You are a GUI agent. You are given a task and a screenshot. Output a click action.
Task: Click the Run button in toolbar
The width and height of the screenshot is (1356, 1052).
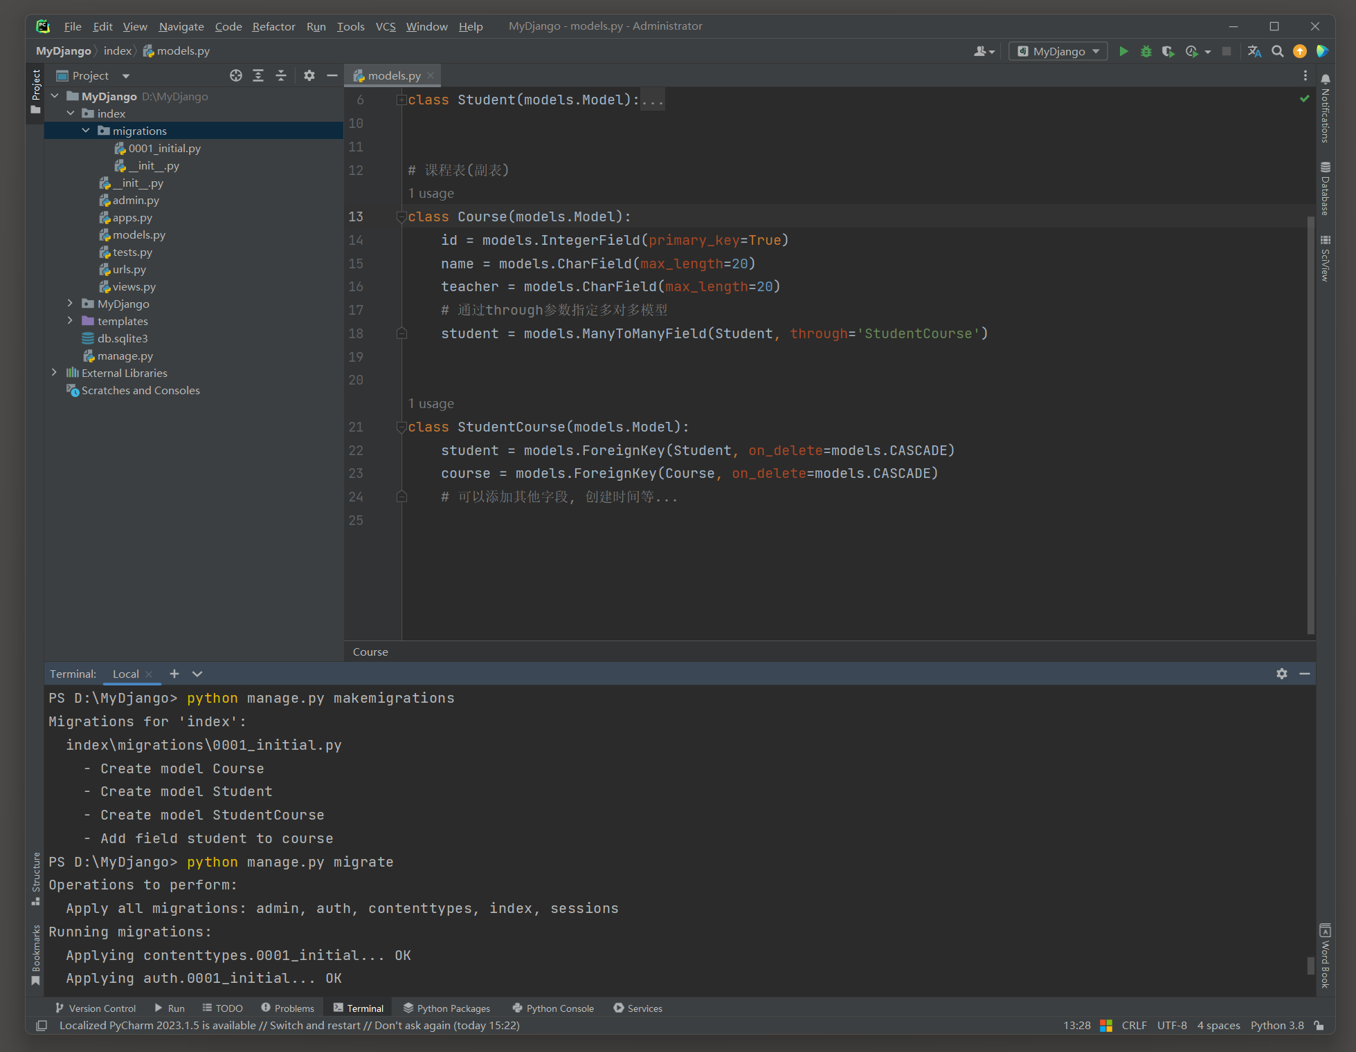1123,52
